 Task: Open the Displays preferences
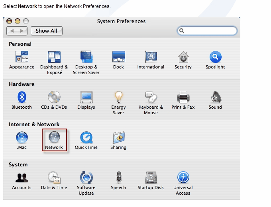(x=86, y=100)
